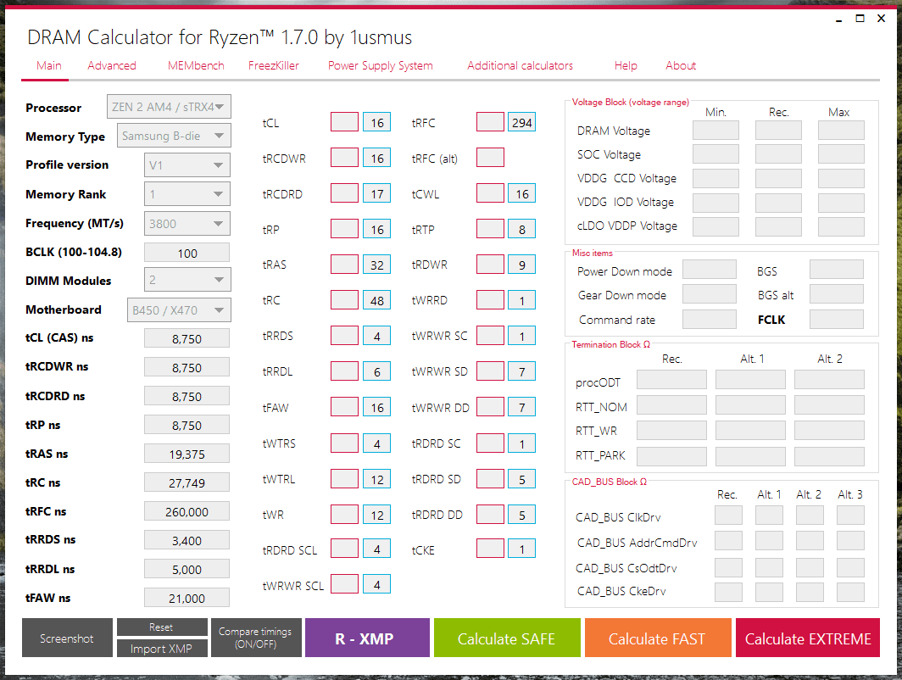Click the tWRWR SCL red box
Viewport: 902px width, 680px height.
pos(344,584)
